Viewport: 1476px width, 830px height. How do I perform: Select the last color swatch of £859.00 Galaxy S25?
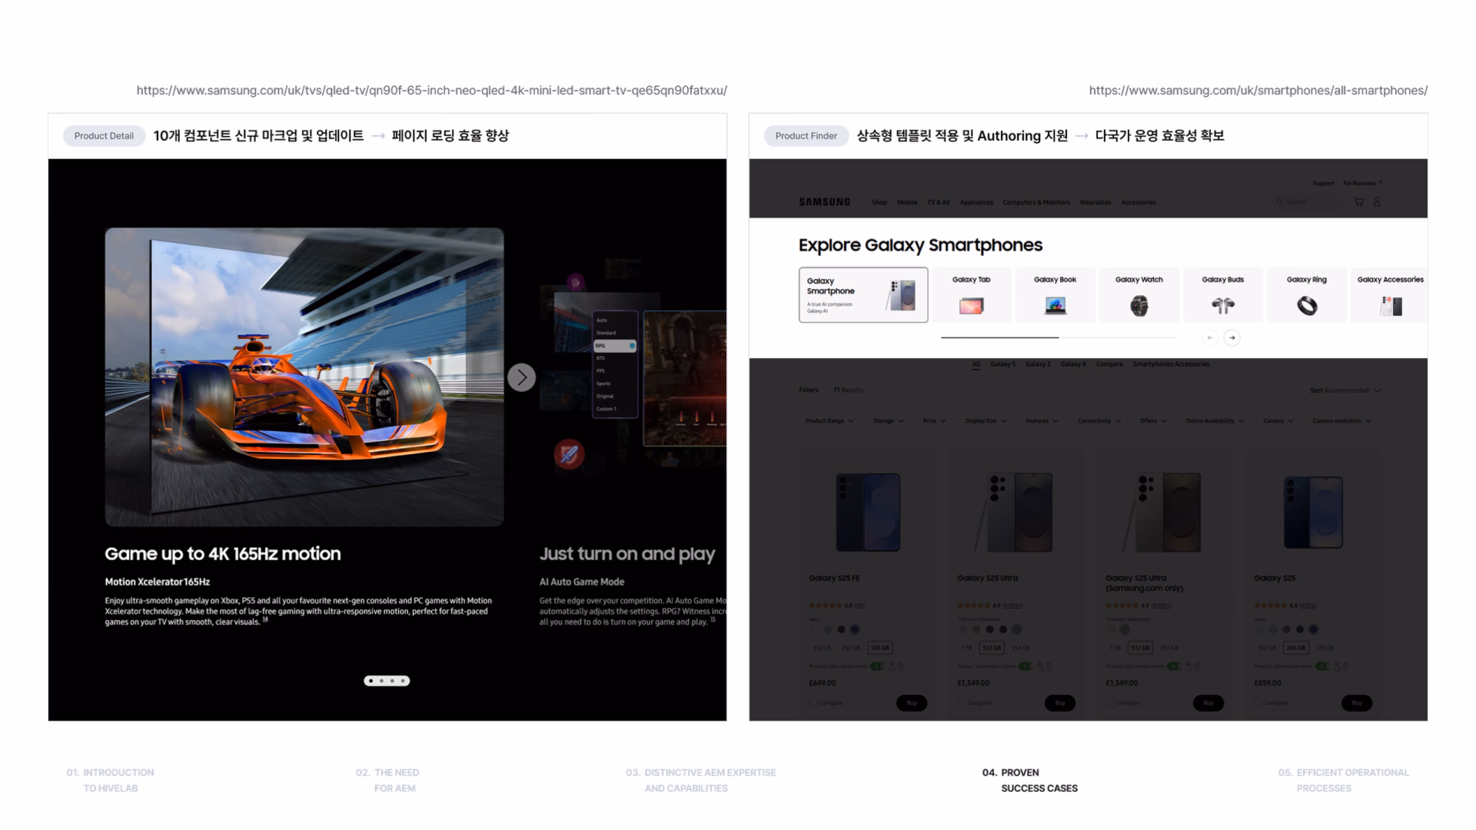[1313, 629]
